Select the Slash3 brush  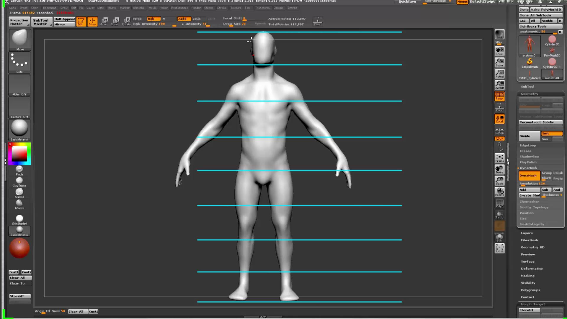[19, 193]
